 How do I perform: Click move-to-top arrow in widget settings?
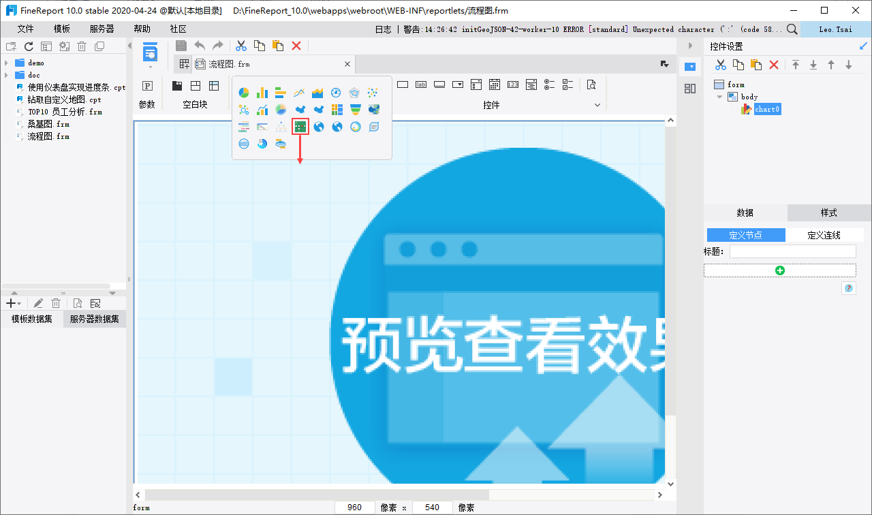796,65
